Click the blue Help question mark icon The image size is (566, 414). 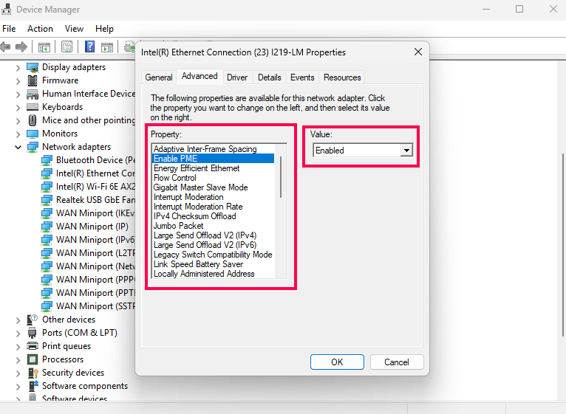click(89, 46)
